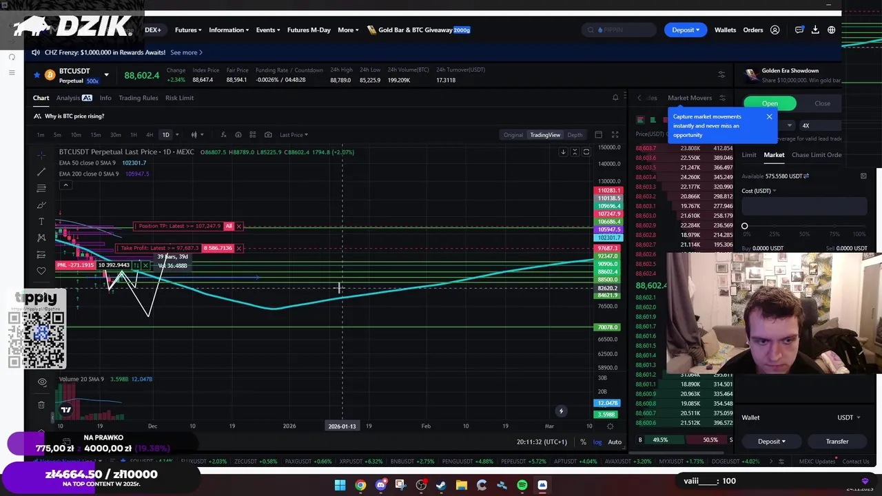Open the Risk Limit tab

179,98
